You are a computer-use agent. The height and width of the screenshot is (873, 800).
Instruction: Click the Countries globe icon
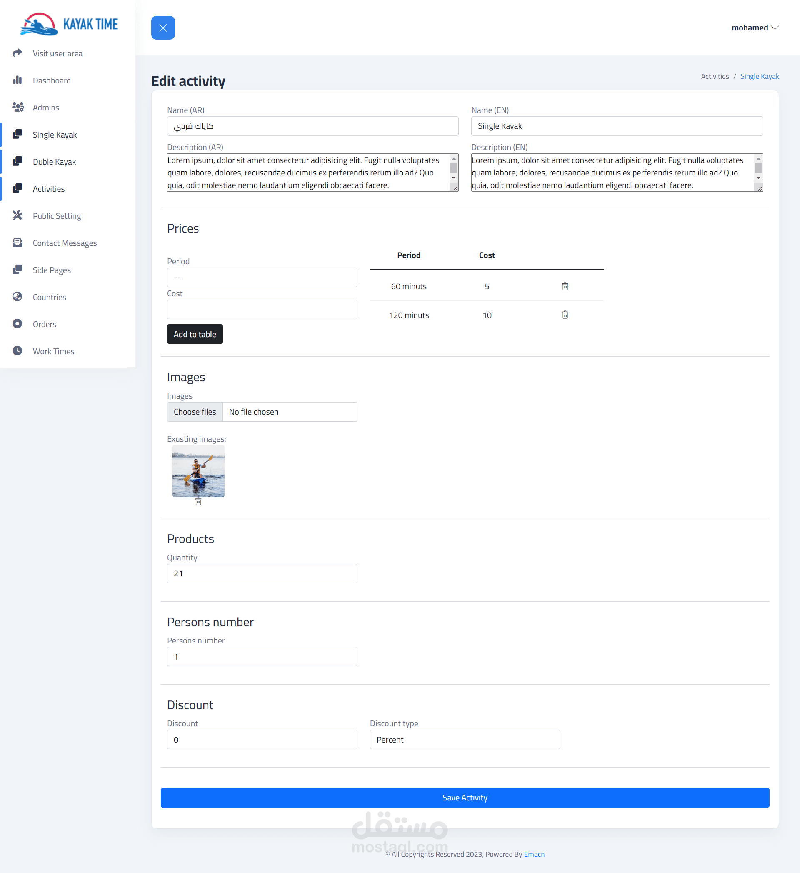tap(17, 297)
